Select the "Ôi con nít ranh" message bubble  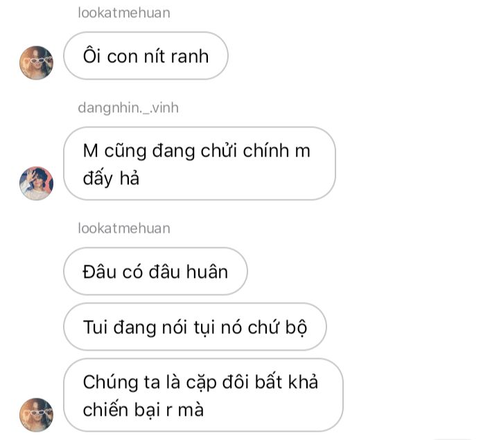click(x=146, y=55)
